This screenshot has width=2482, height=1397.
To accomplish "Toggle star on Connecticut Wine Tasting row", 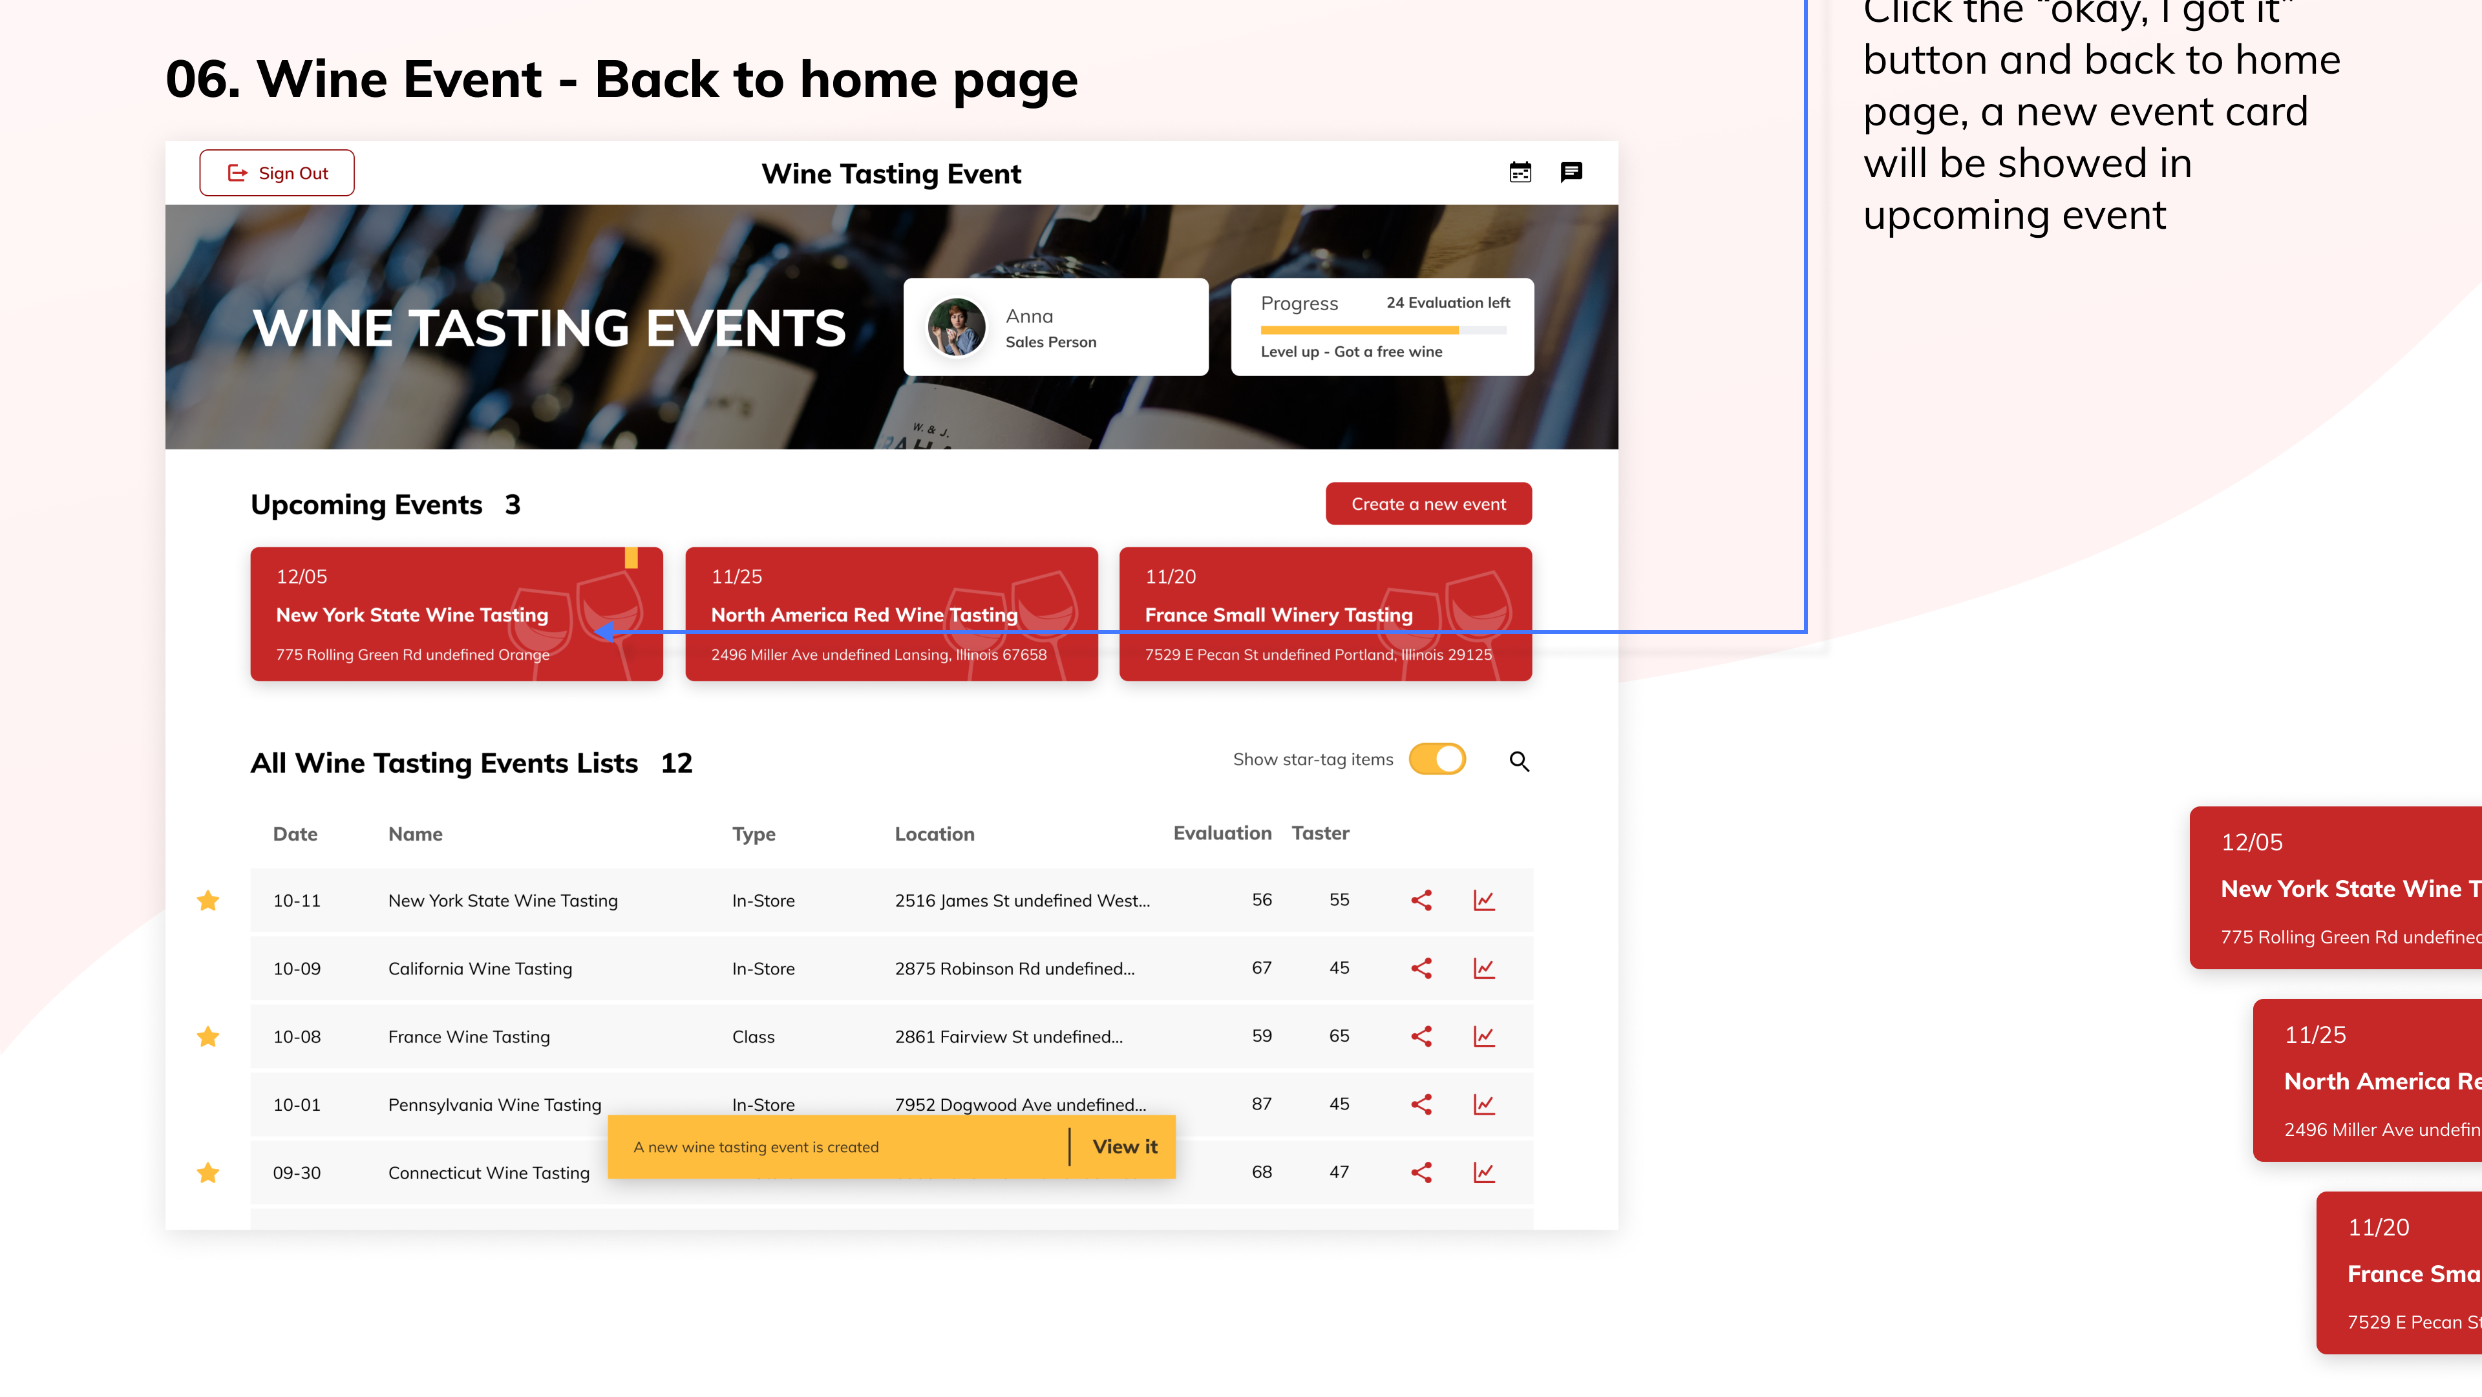I will pyautogui.click(x=208, y=1173).
